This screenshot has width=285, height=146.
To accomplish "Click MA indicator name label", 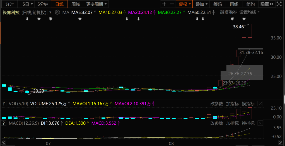I will [x=66, y=13].
